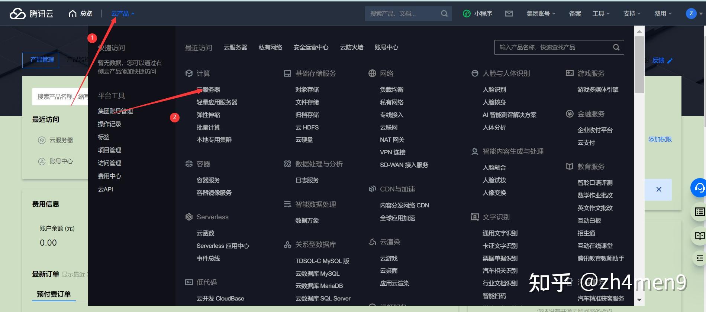The image size is (706, 312).
Task: Open 费用中心 platform tool
Action: click(109, 176)
